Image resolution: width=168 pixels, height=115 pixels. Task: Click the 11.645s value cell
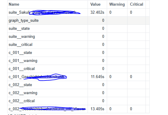tap(97, 77)
